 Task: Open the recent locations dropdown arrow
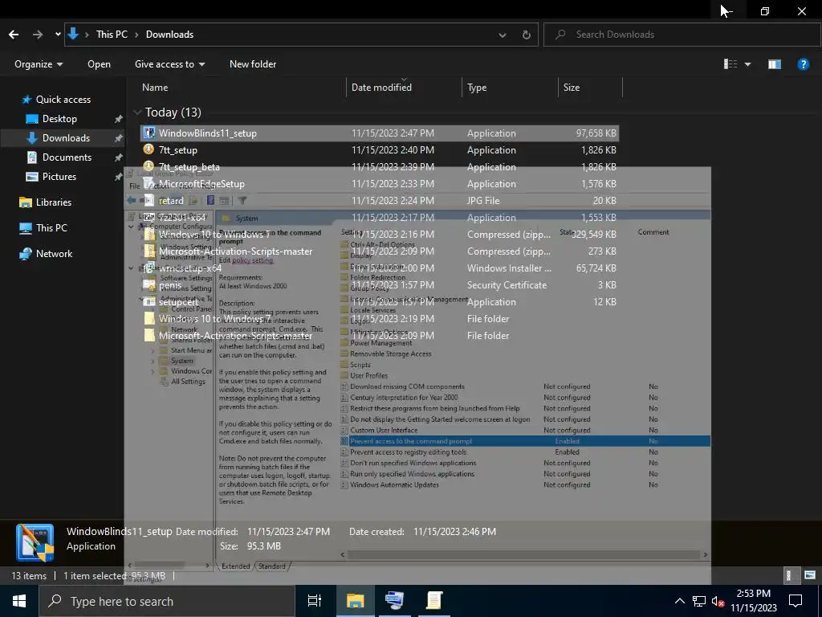point(58,35)
